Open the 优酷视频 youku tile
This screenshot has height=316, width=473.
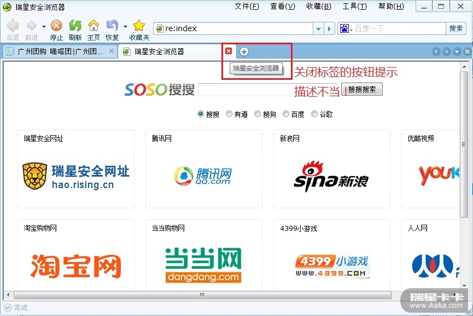[x=430, y=169]
